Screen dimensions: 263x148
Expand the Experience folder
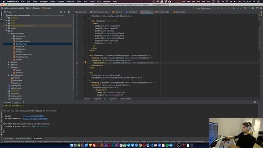[x=11, y=36]
